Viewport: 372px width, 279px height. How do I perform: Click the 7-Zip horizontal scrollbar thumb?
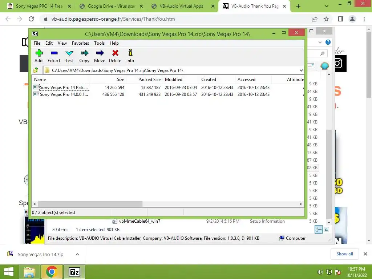click(90, 204)
